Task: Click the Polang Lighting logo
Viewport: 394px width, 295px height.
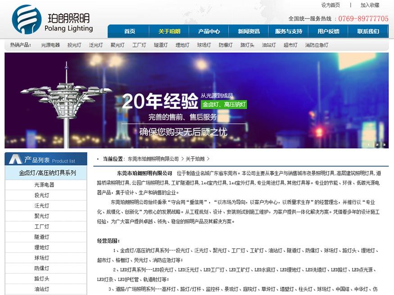Action: pyautogui.click(x=52, y=20)
